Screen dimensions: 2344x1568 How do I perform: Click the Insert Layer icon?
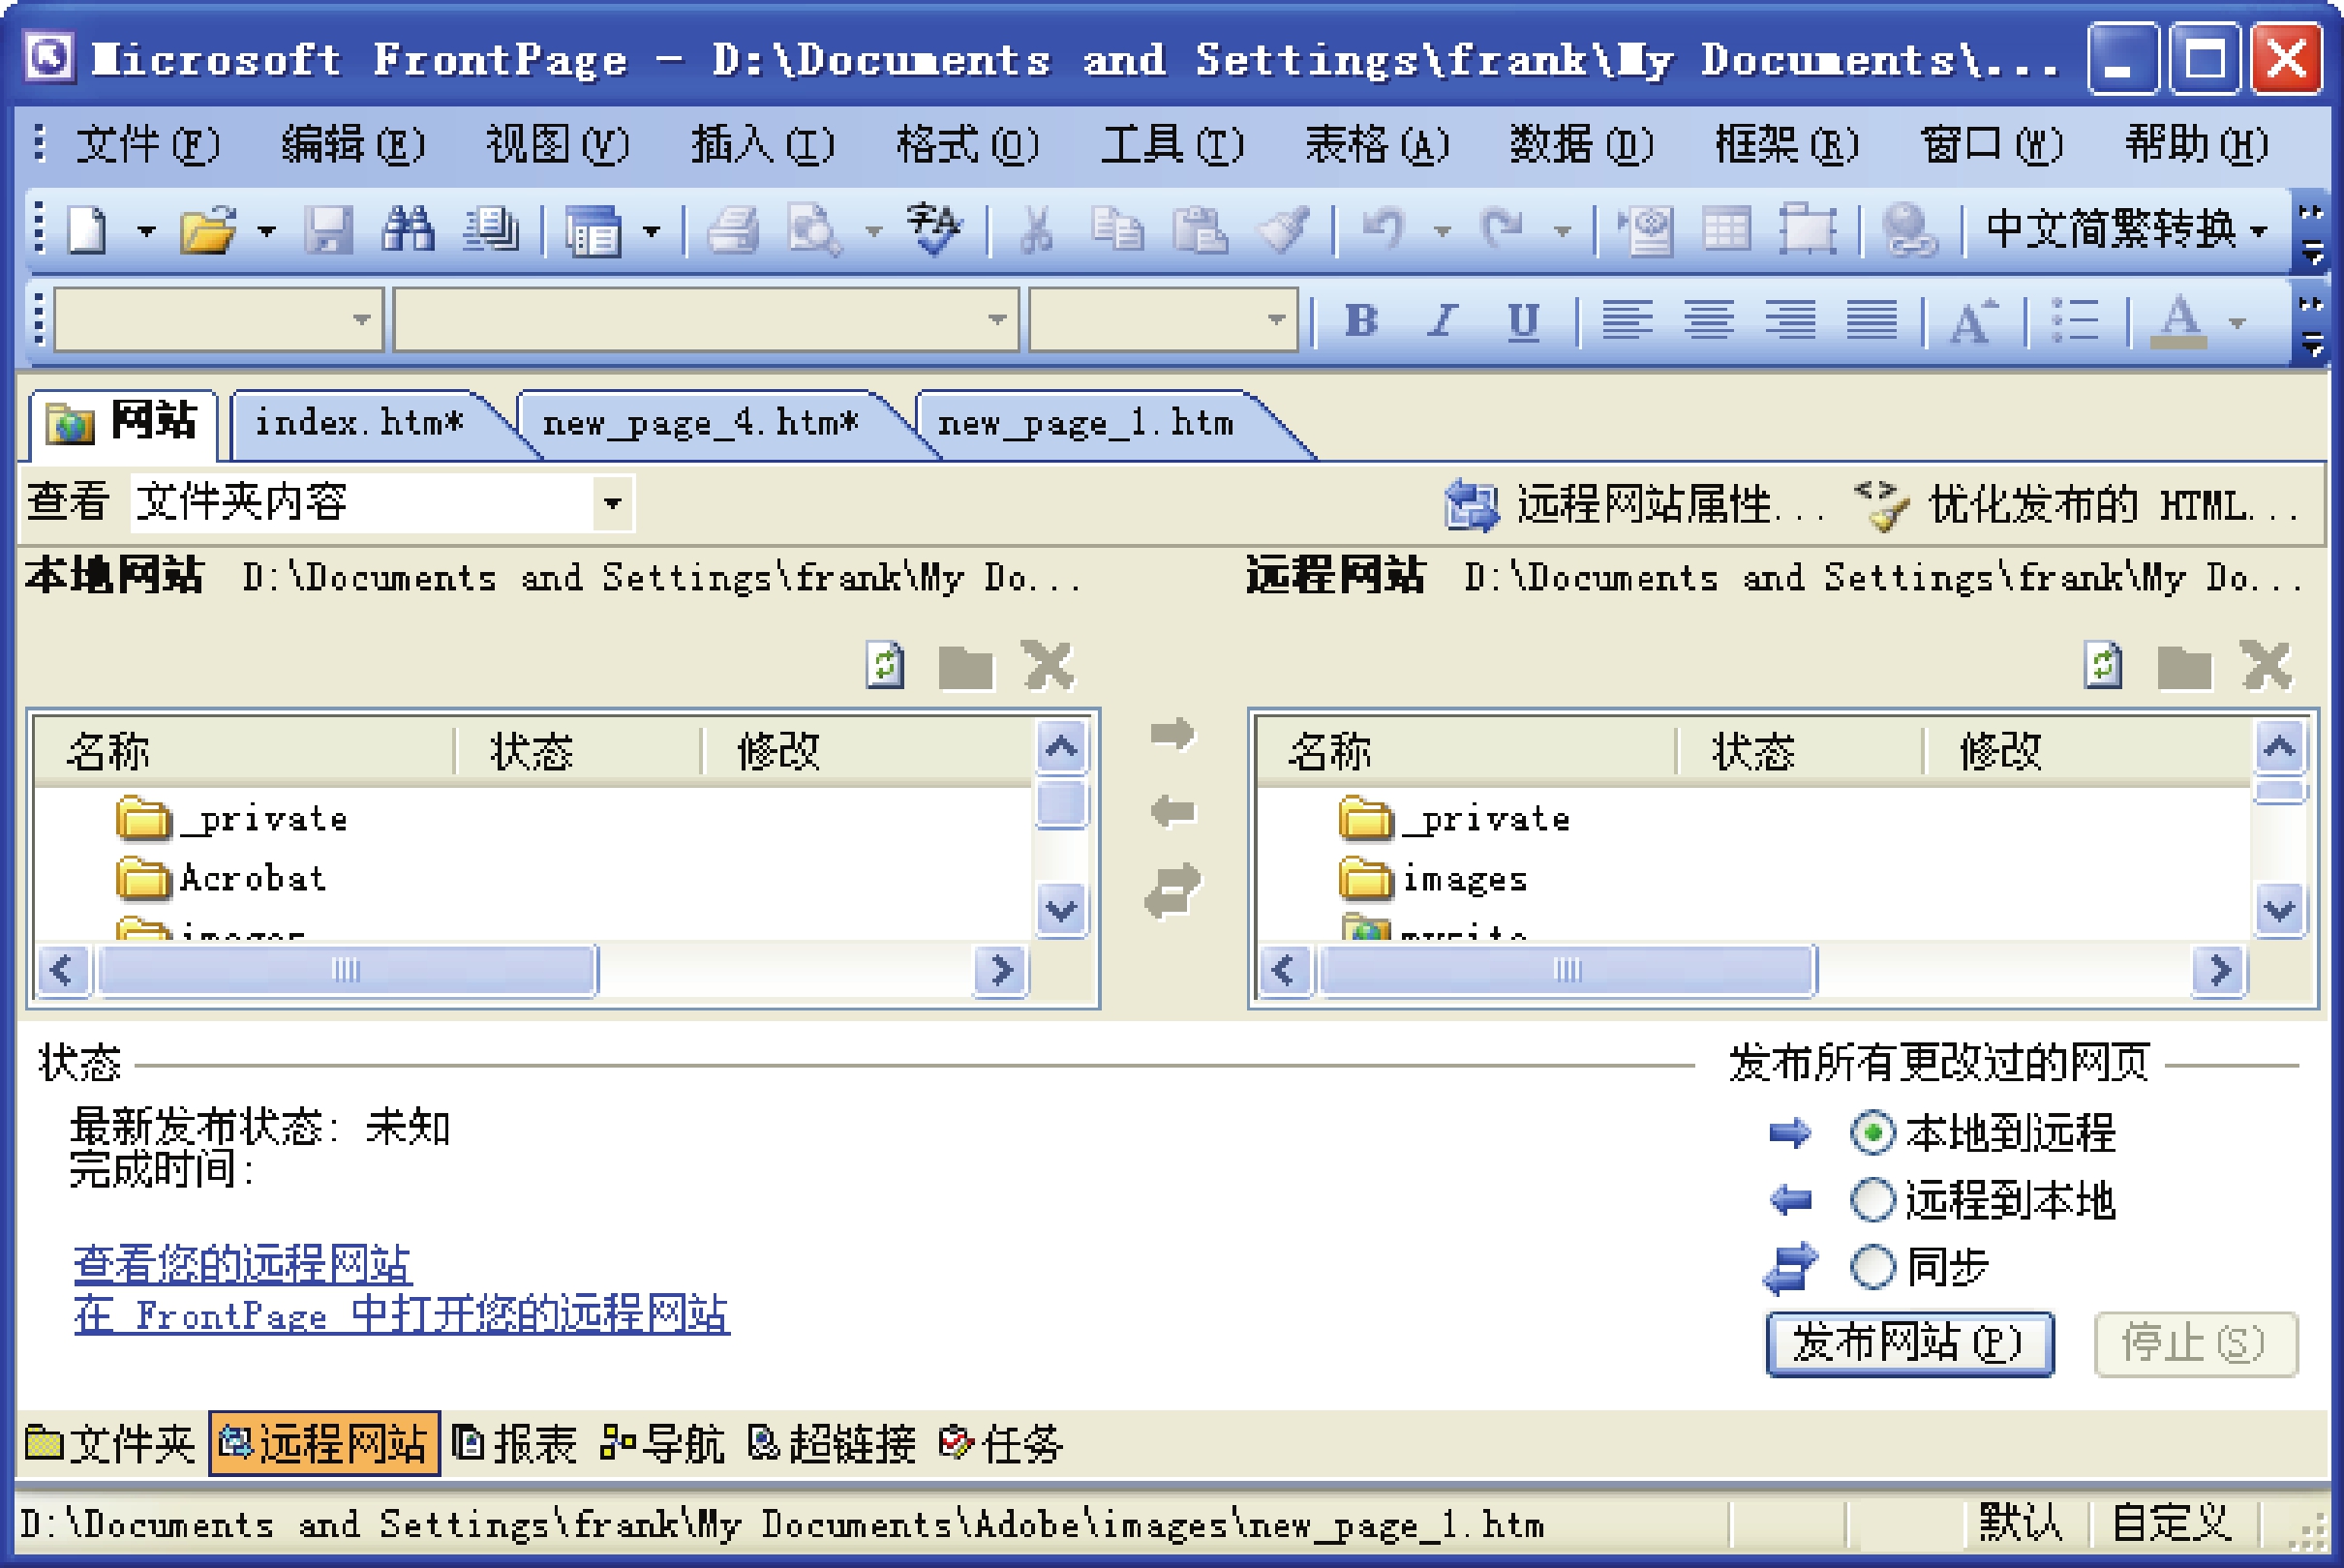point(1808,230)
